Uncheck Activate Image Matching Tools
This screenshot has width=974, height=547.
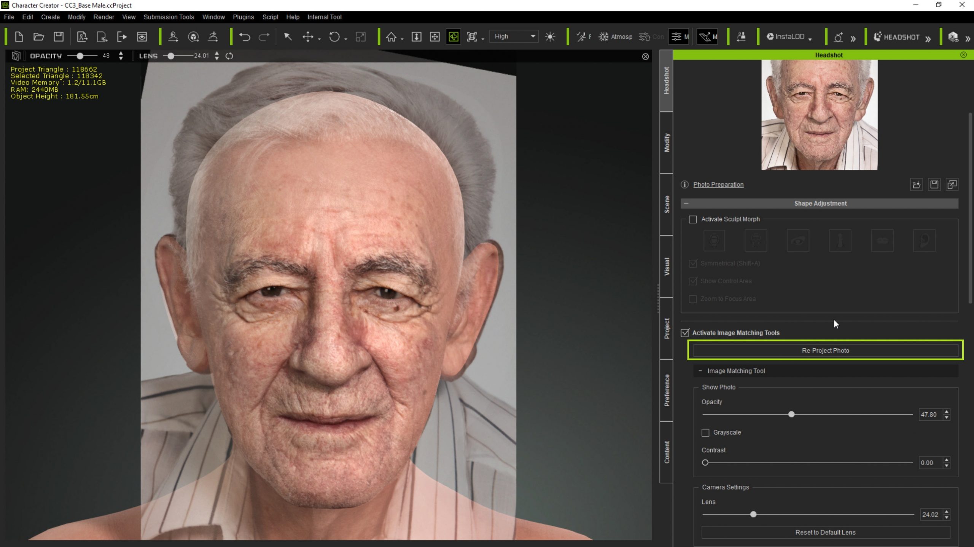685,333
